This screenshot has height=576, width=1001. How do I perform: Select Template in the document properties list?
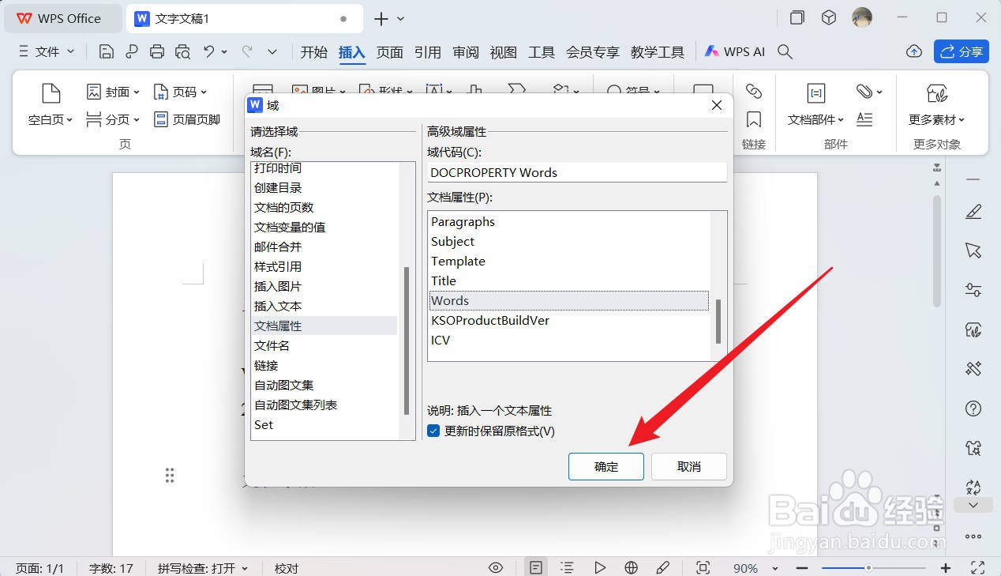coord(458,261)
